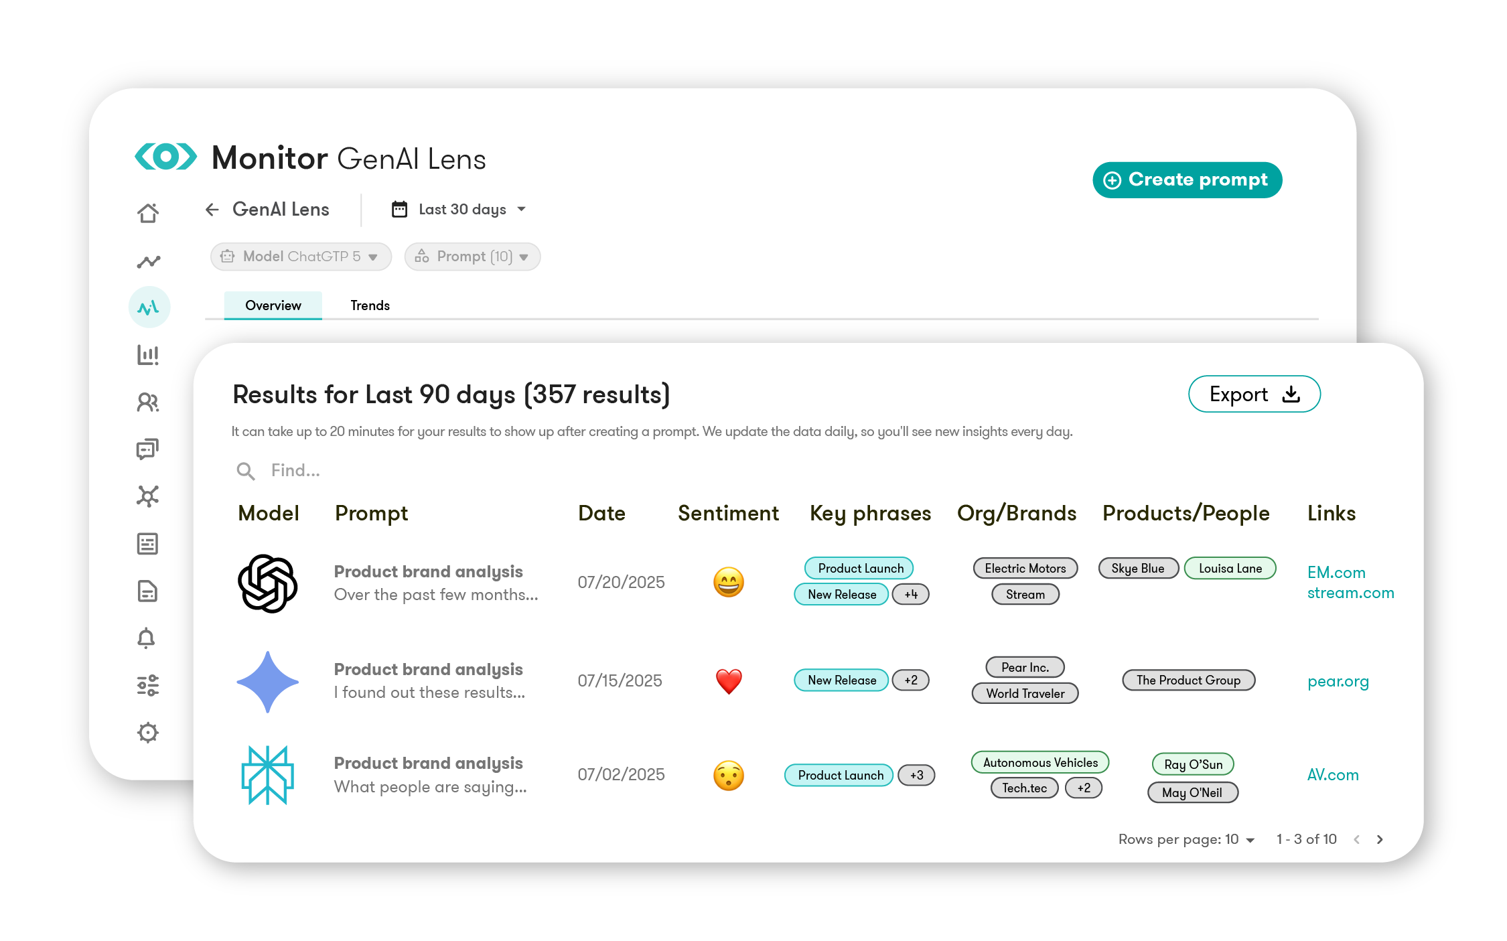Screen dimensions: 1507x941
Task: Open the conversations chat icon
Action: (149, 448)
